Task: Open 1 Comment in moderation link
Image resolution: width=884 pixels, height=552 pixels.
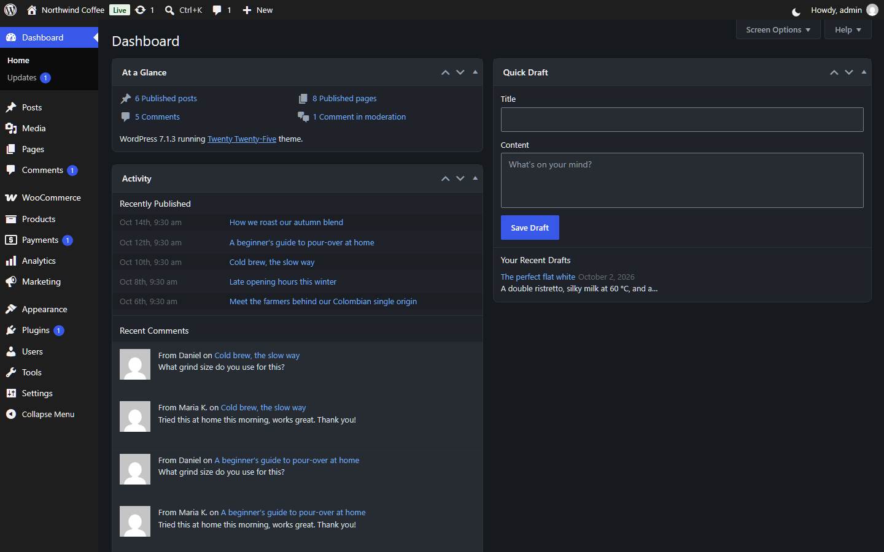Action: coord(359,117)
